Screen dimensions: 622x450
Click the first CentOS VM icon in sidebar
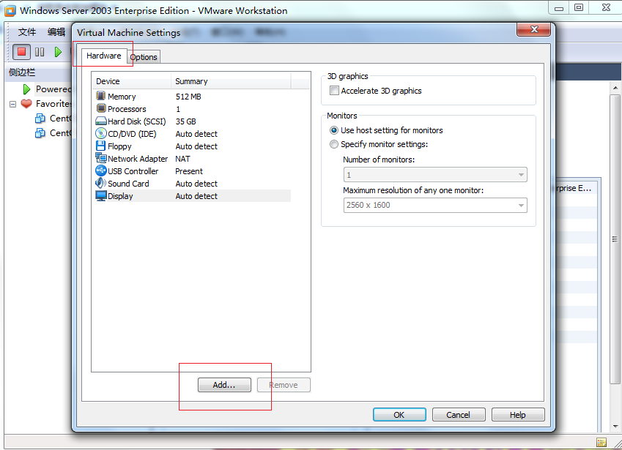[40, 119]
